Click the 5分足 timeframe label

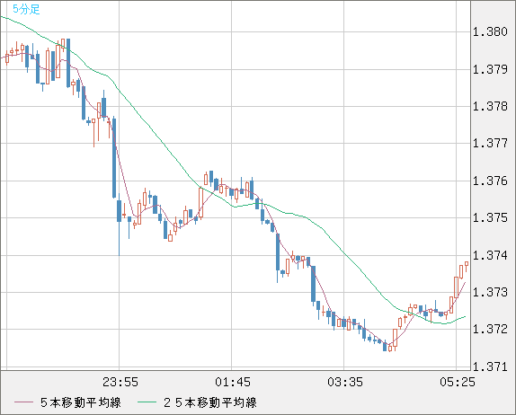click(26, 9)
